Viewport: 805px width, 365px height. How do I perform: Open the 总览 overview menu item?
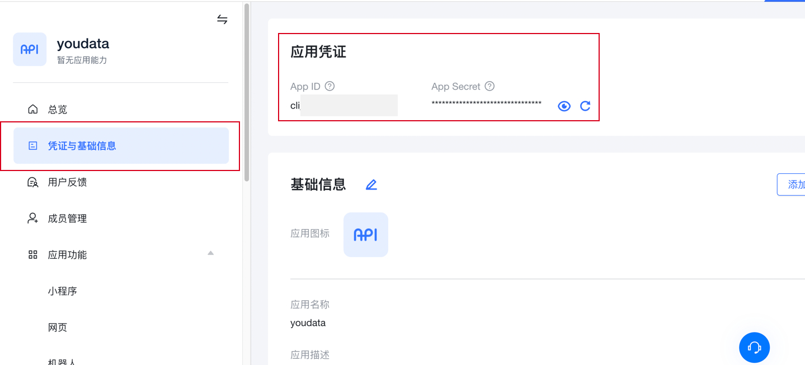(57, 110)
